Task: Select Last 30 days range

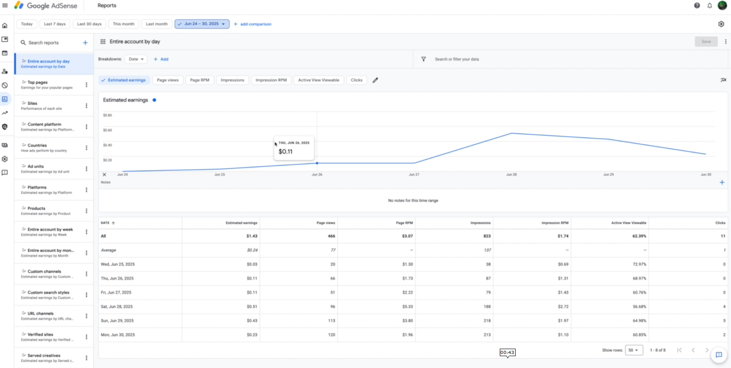Action: pyautogui.click(x=89, y=24)
